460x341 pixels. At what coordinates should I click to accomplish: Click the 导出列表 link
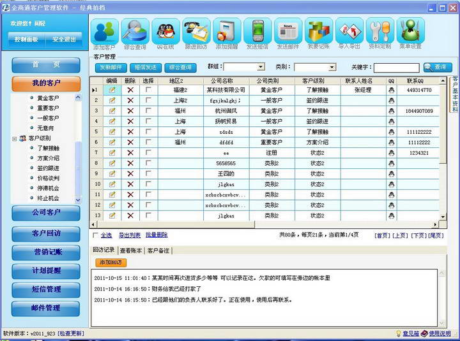coord(129,235)
